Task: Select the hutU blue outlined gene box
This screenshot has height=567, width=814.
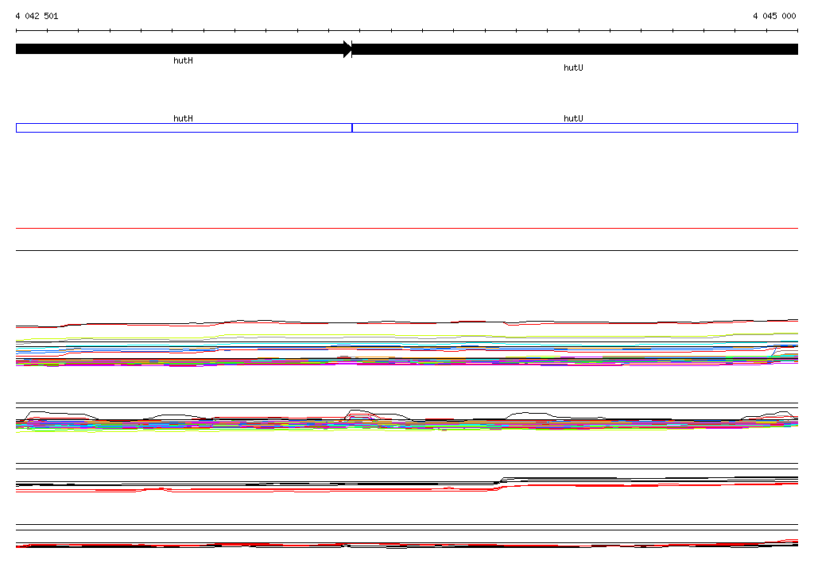Action: pos(575,128)
